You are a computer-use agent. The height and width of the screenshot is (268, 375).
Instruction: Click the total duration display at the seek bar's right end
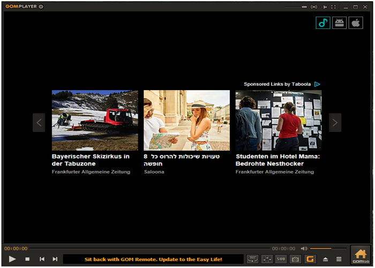click(283, 249)
